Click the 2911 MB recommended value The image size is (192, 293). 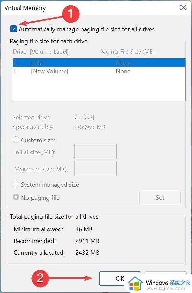[87, 241]
